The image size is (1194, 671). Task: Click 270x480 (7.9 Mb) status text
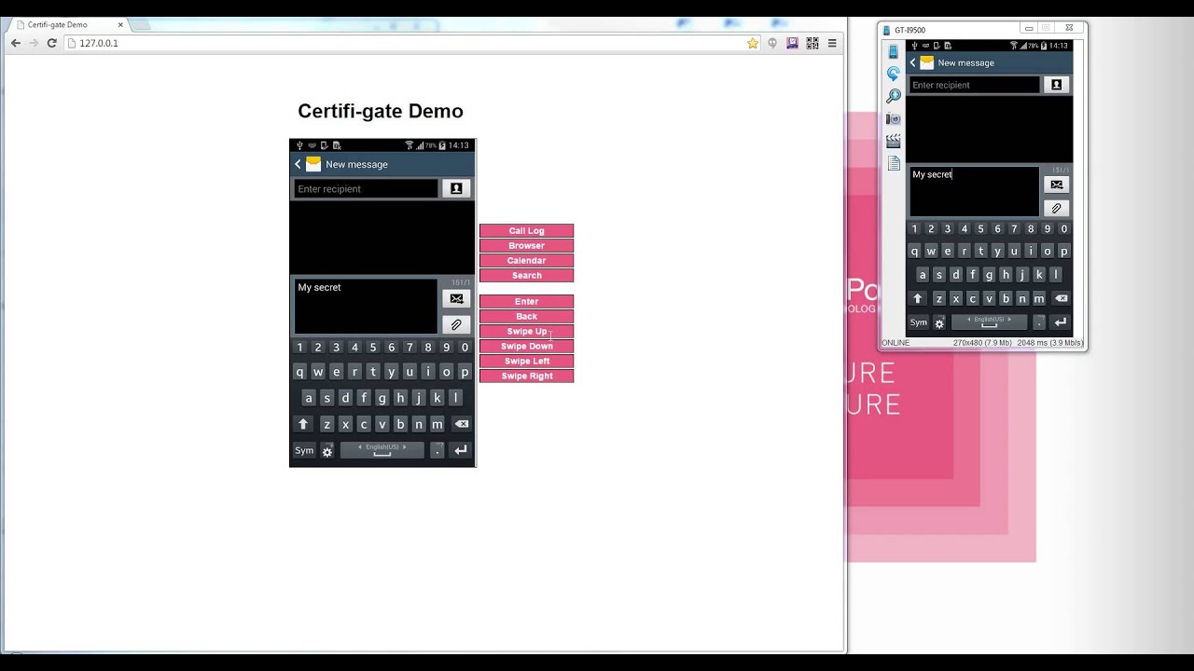983,343
